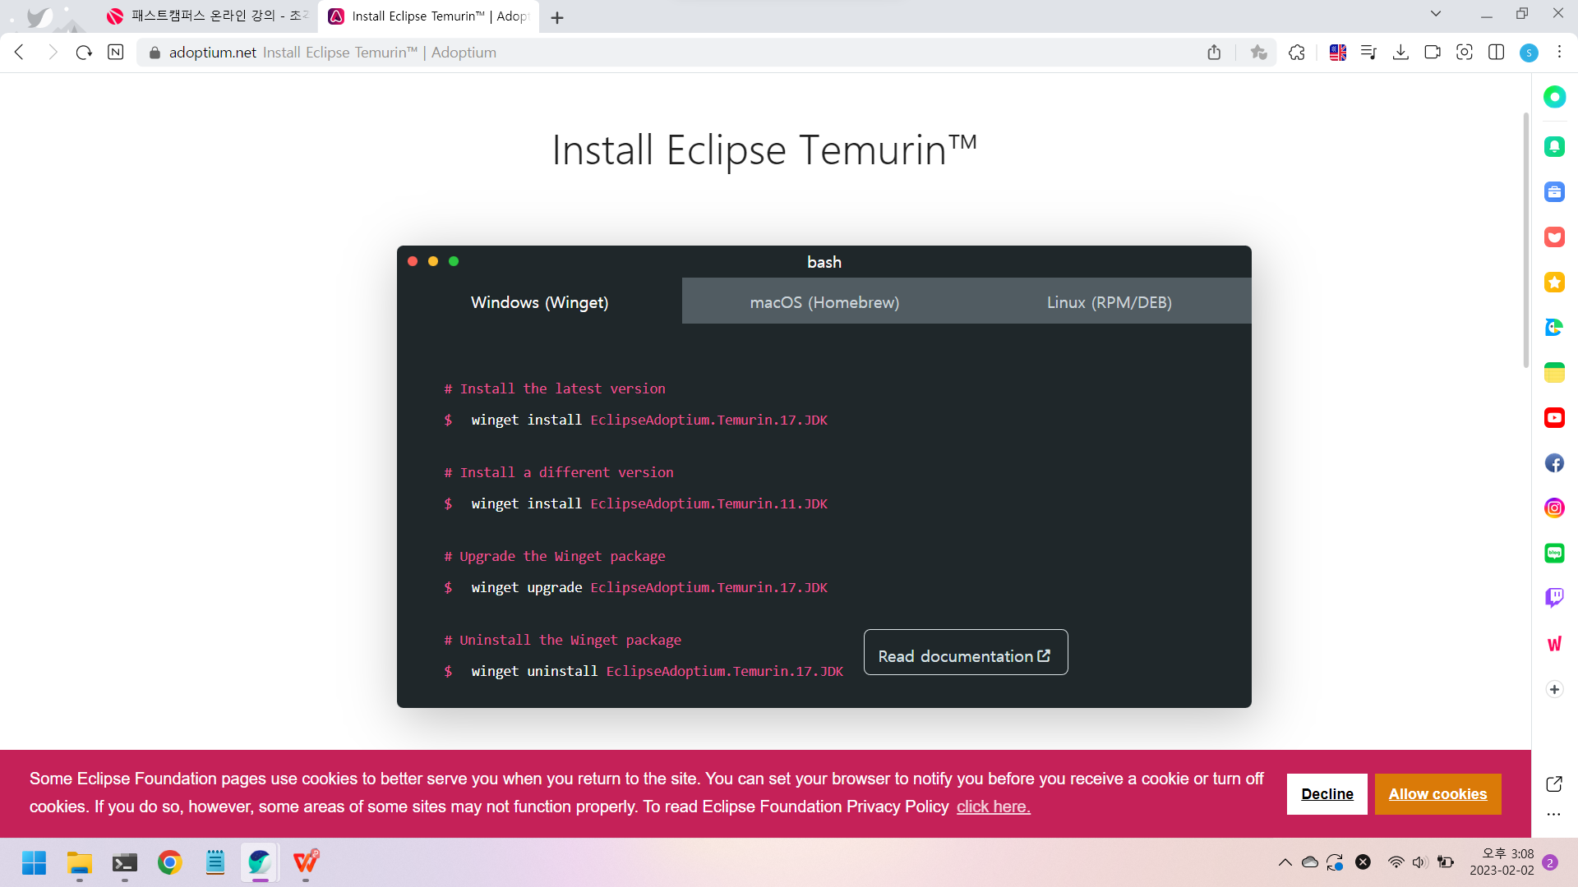Click the share page icon in address bar

coord(1214,53)
